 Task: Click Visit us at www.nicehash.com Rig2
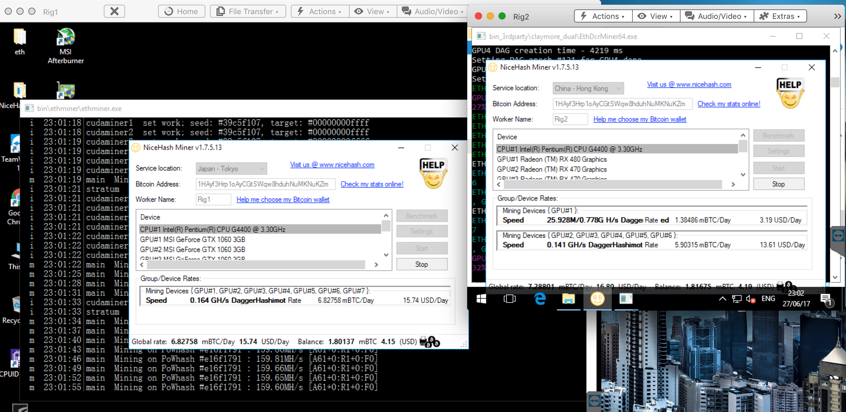click(x=690, y=84)
